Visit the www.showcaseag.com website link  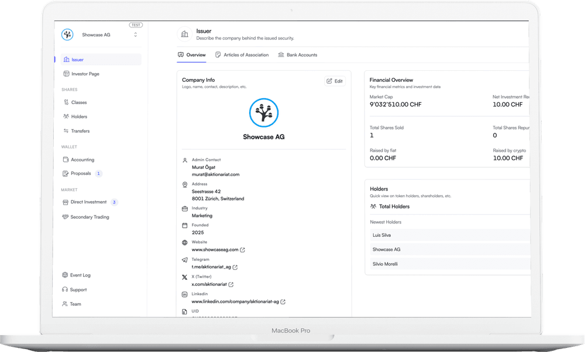tap(216, 250)
